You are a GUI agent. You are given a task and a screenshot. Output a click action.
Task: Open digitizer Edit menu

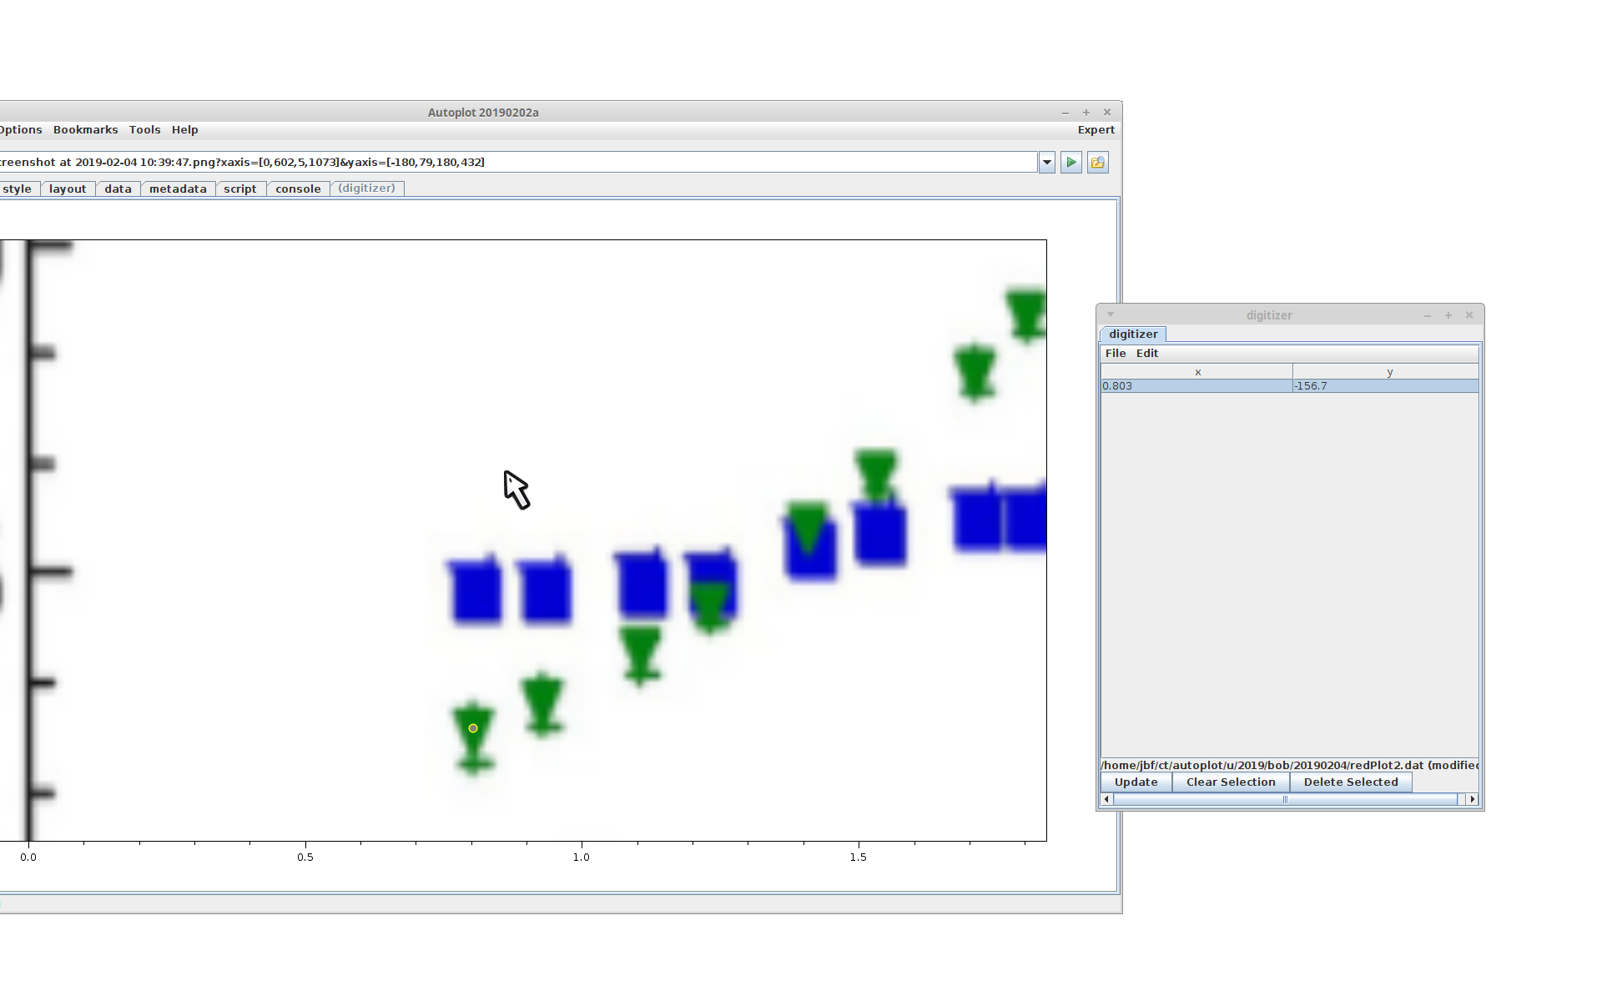(1147, 354)
